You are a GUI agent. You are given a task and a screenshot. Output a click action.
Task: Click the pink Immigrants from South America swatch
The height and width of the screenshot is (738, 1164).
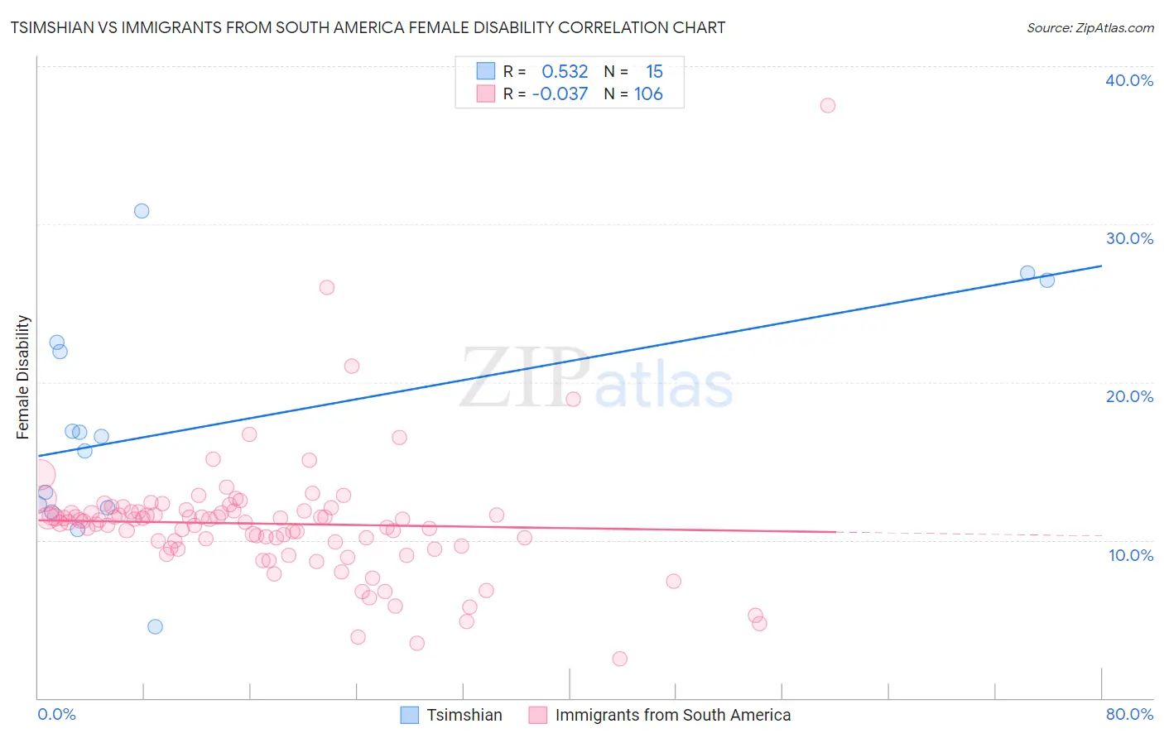(x=538, y=715)
